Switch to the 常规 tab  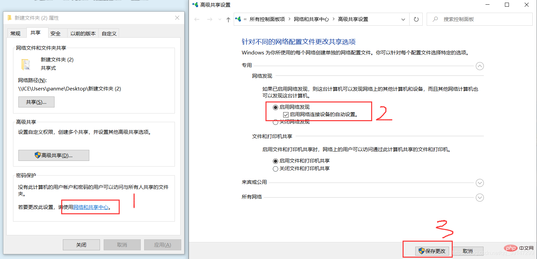pyautogui.click(x=15, y=33)
